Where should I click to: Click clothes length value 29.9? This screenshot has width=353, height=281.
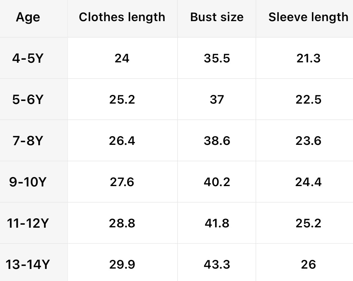pyautogui.click(x=122, y=265)
